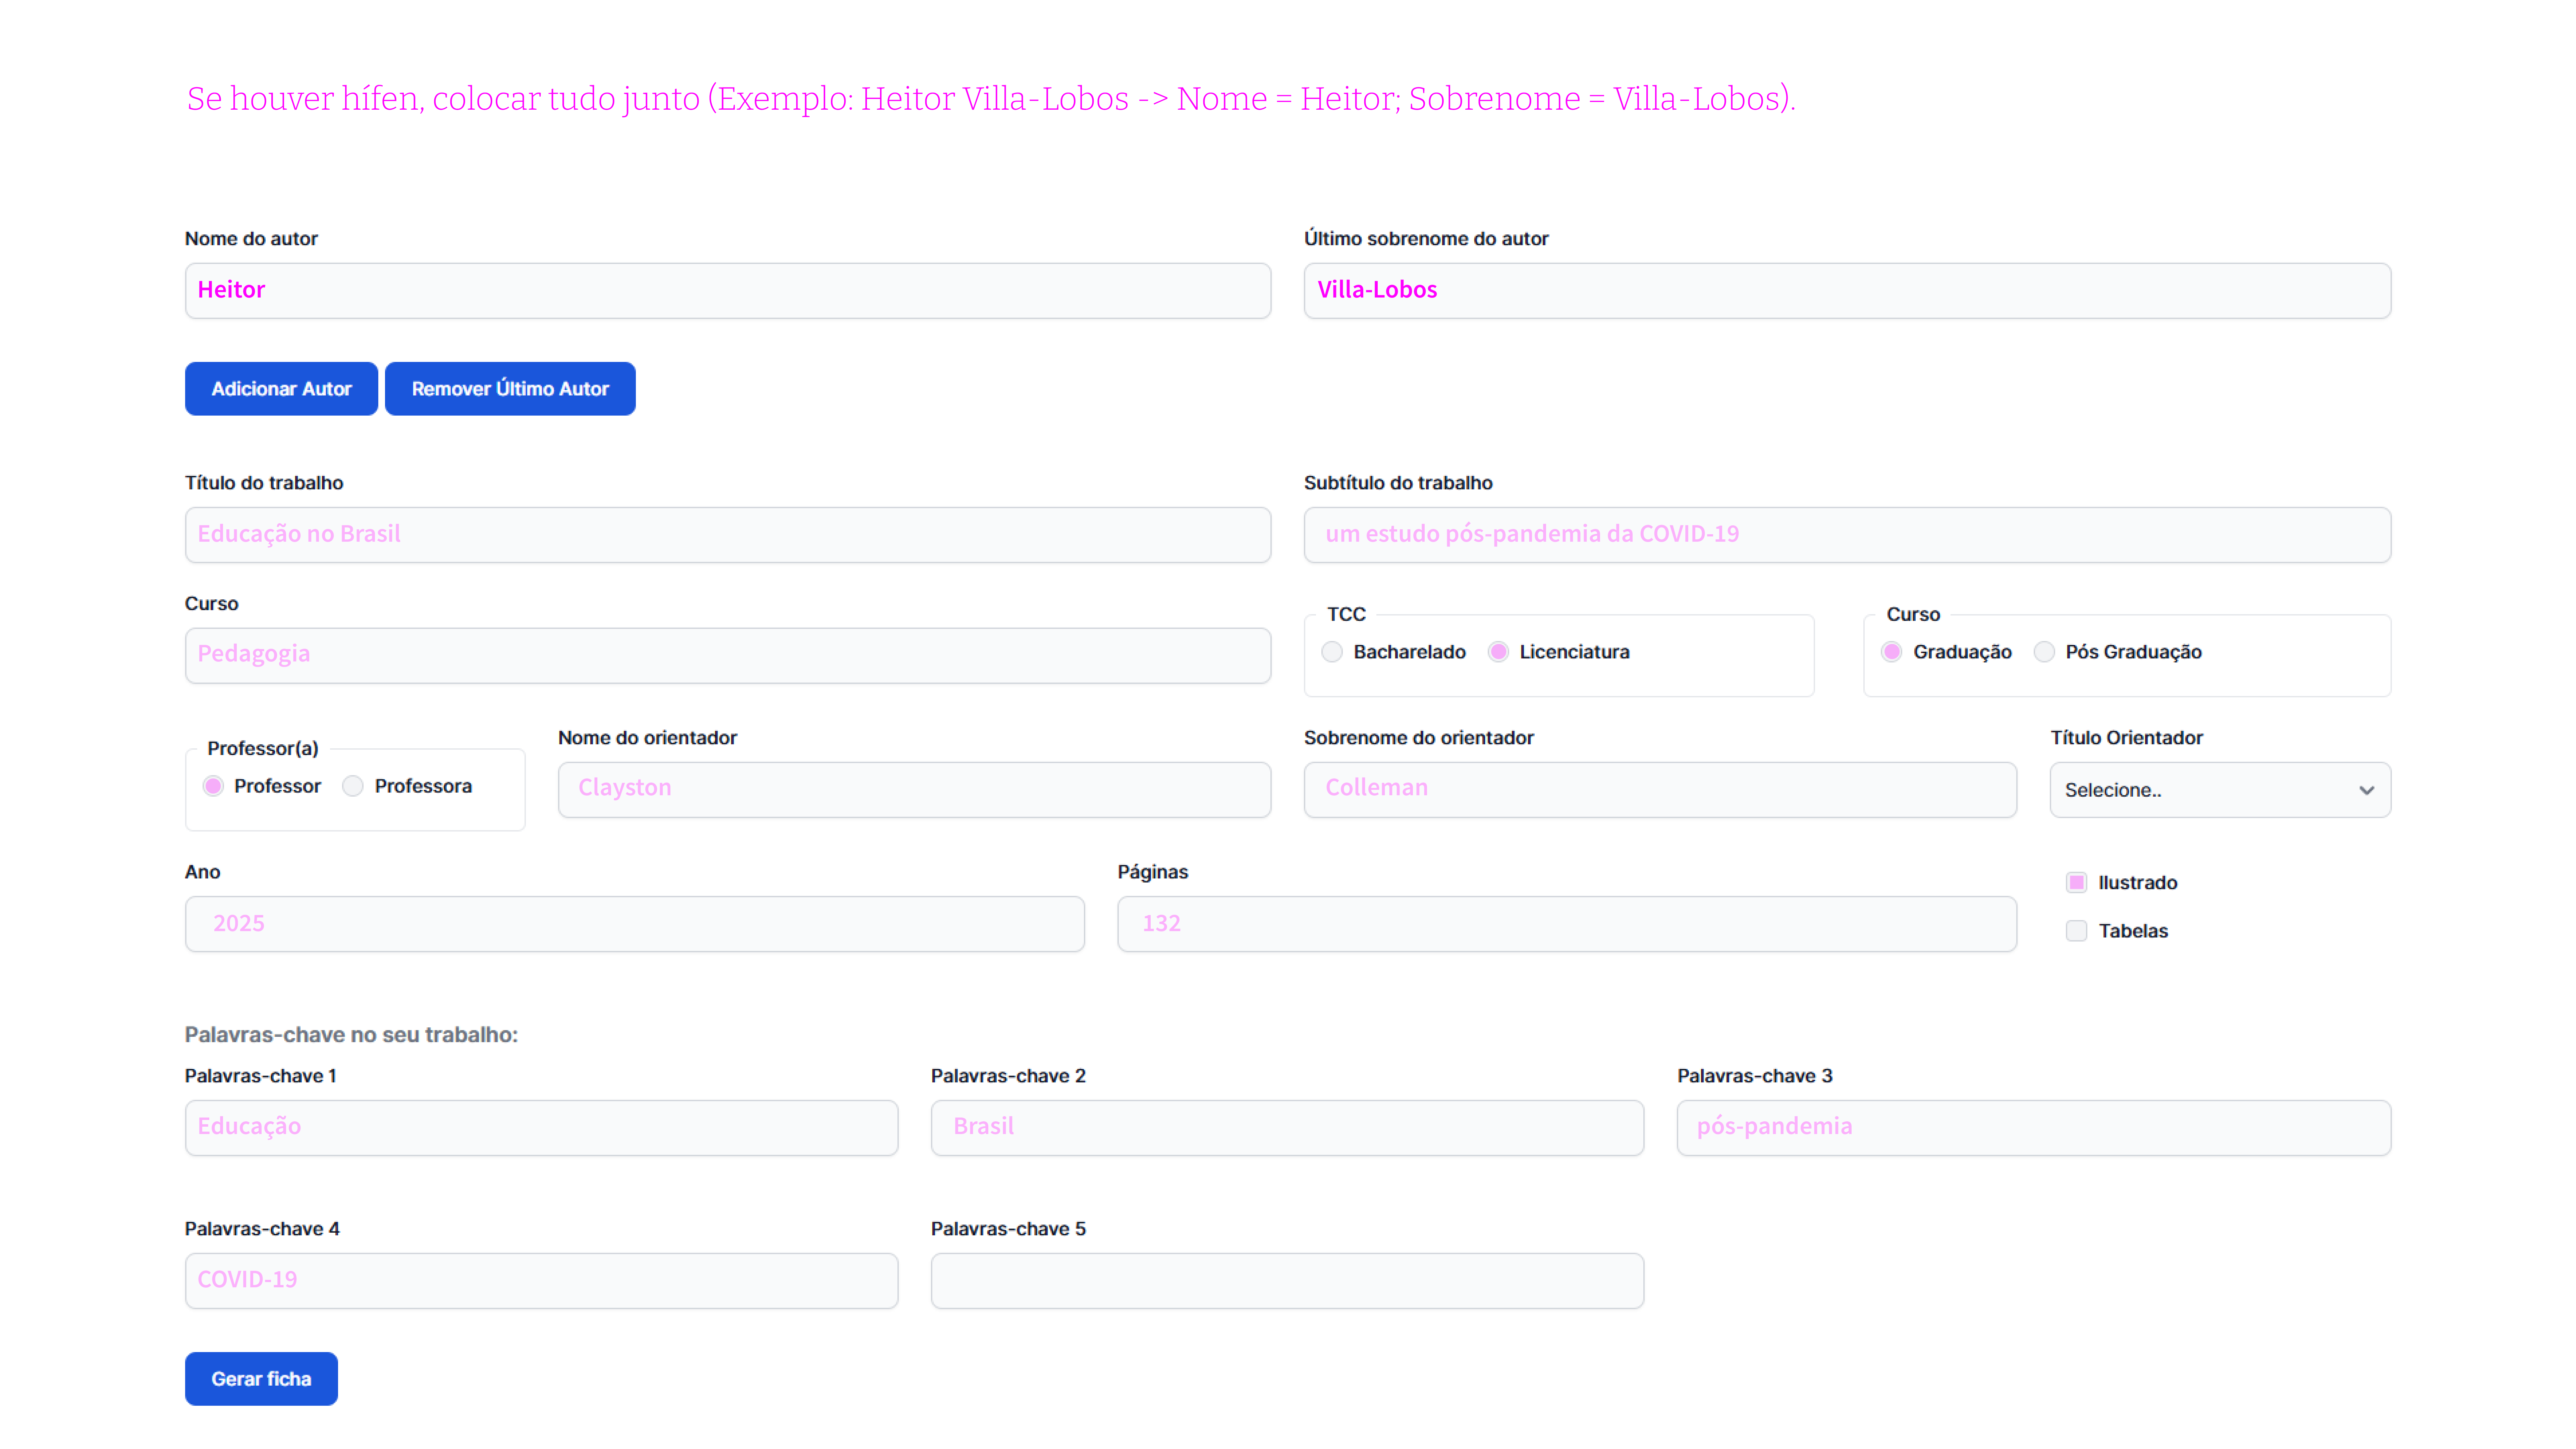The height and width of the screenshot is (1449, 2576).
Task: Open the Título Orientador dropdown
Action: (2219, 790)
